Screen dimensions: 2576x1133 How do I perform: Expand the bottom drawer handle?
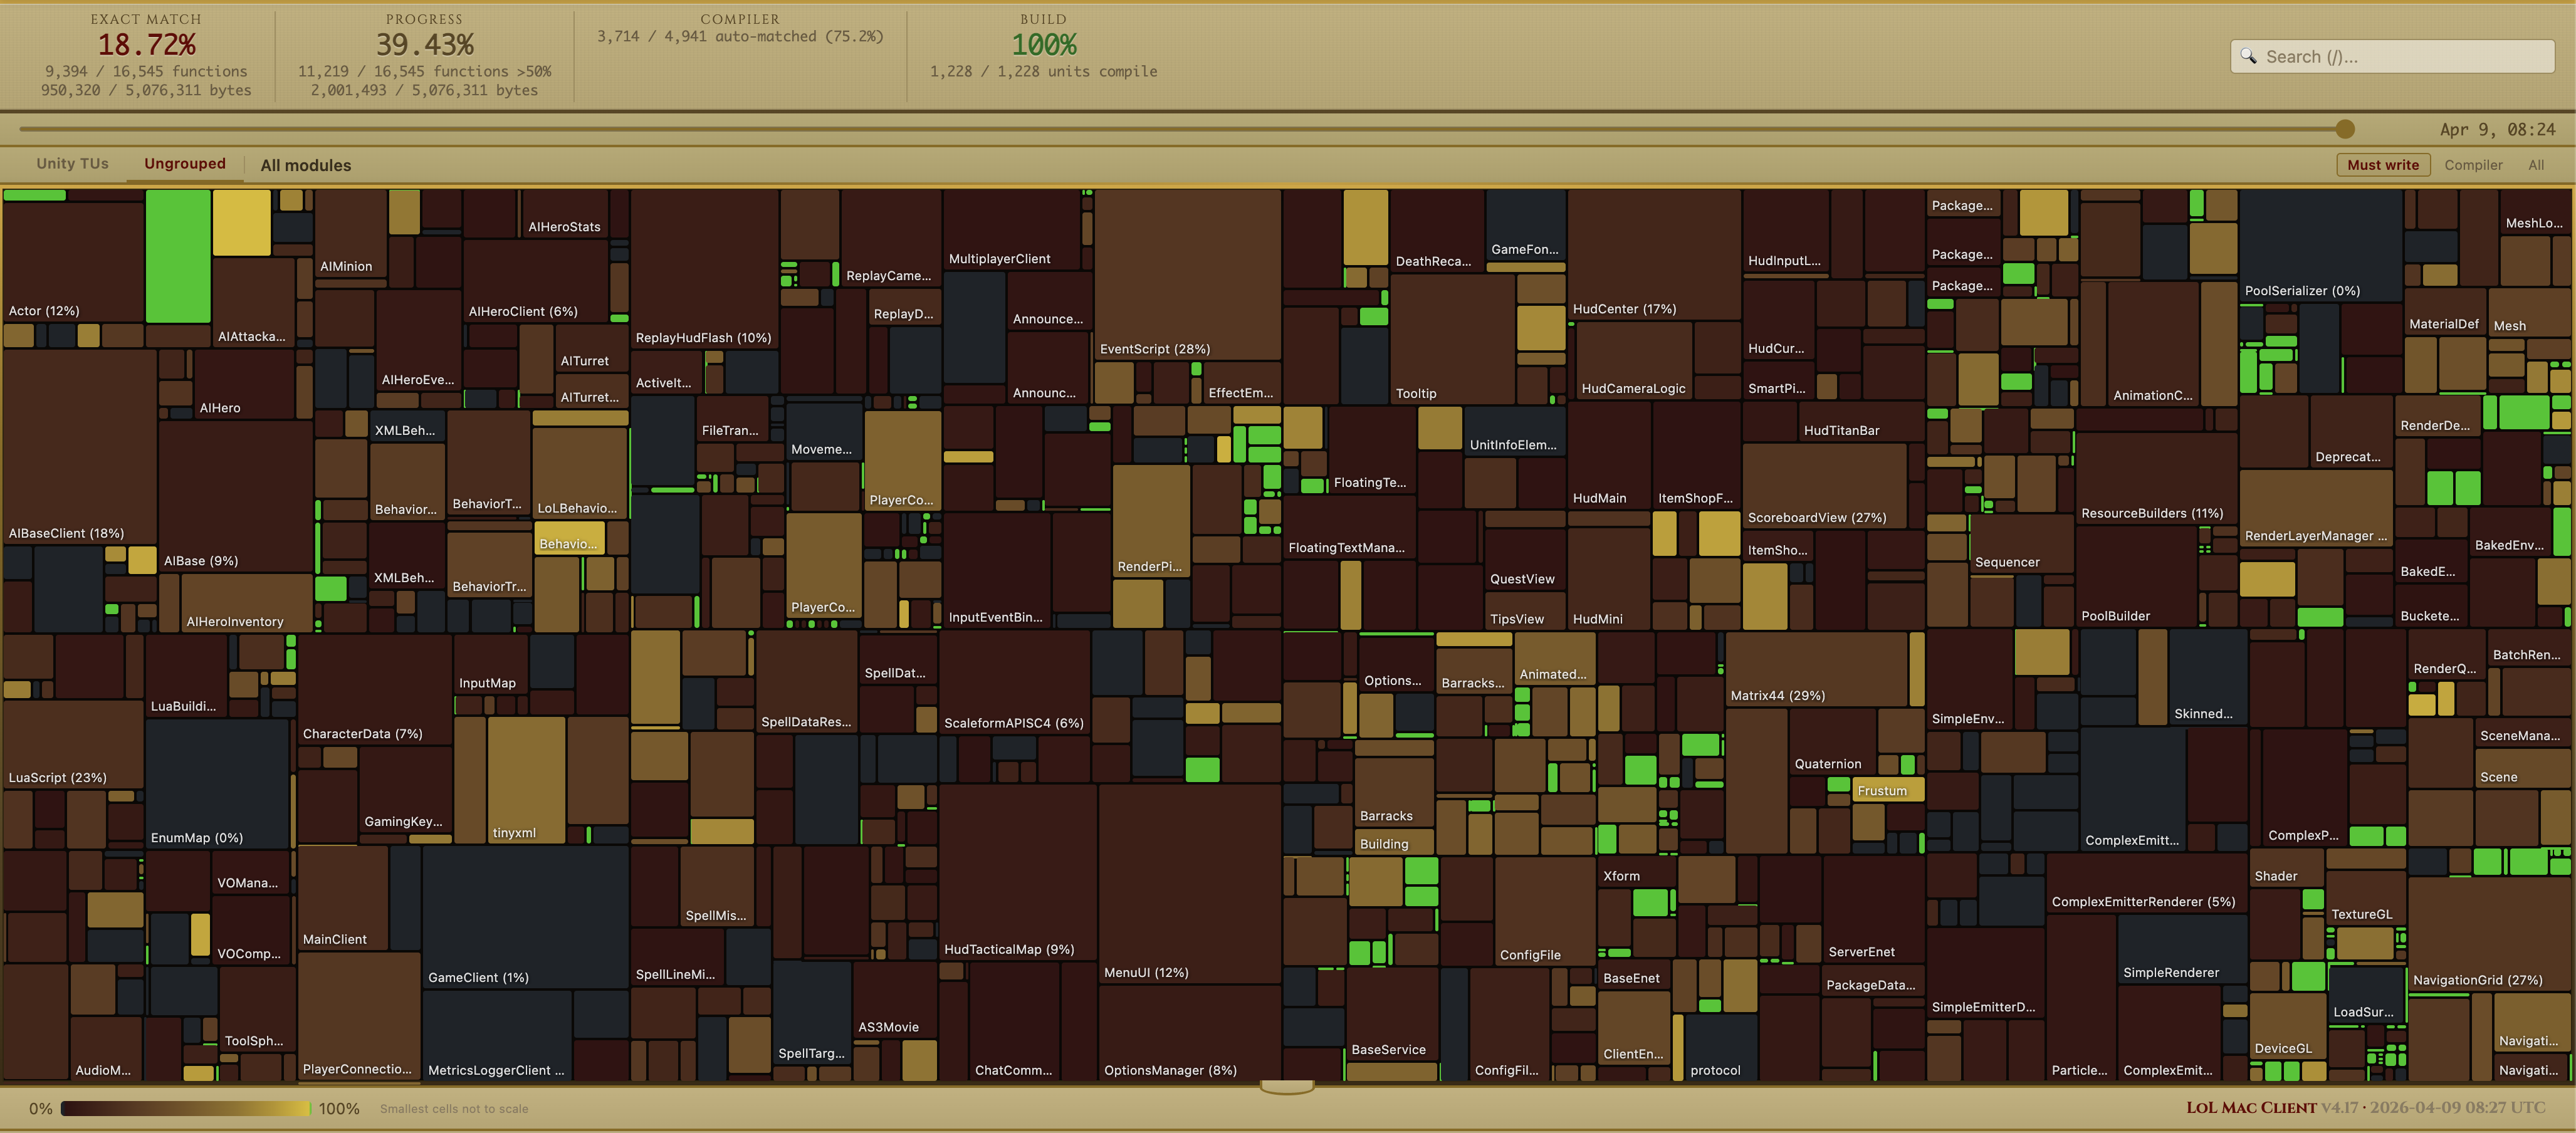tap(1287, 1087)
